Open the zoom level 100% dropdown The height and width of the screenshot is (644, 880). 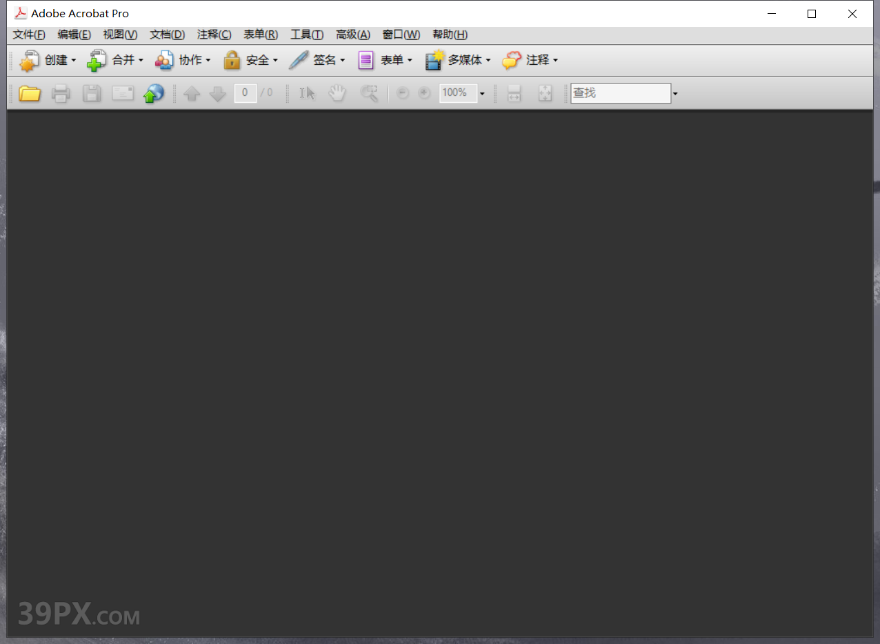(482, 93)
